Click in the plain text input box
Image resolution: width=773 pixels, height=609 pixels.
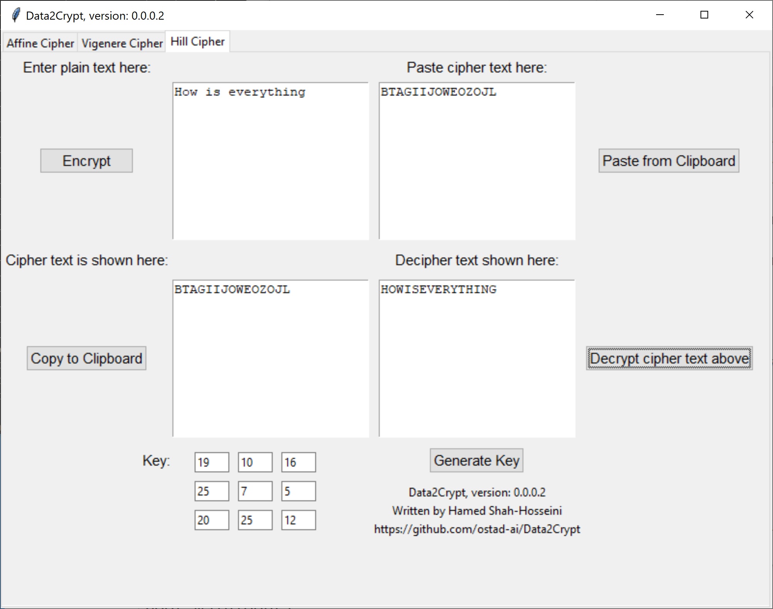pyautogui.click(x=270, y=161)
